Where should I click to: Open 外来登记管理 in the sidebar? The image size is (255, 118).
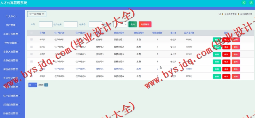[12, 78]
